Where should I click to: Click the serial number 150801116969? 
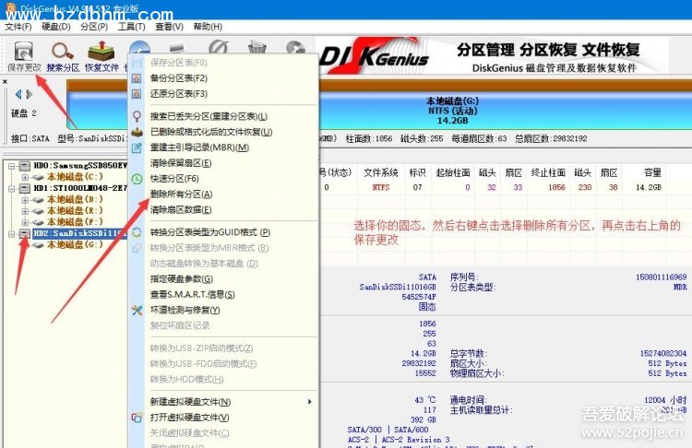661,277
